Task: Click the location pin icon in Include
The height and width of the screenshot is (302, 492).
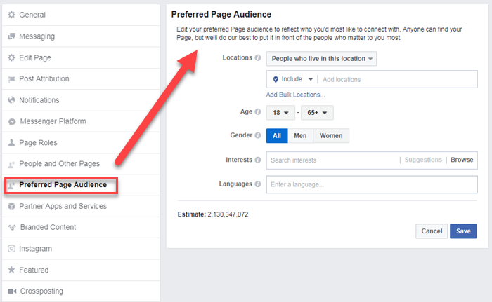Action: pyautogui.click(x=276, y=79)
